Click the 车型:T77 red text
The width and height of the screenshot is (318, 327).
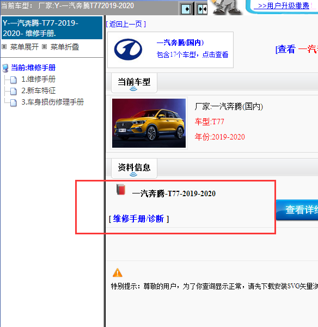(x=210, y=122)
